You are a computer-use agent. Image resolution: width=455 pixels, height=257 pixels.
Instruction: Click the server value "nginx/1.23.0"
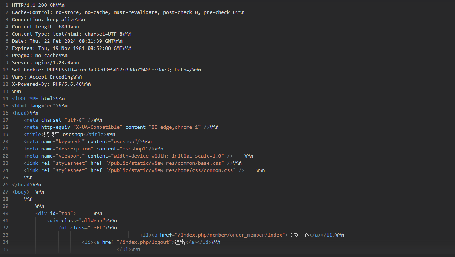[53, 63]
